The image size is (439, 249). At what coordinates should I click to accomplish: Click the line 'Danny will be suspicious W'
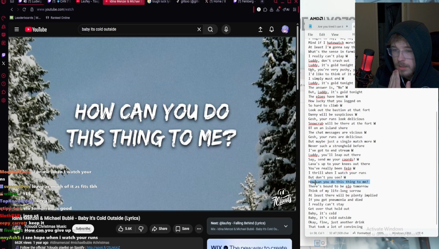click(x=333, y=114)
